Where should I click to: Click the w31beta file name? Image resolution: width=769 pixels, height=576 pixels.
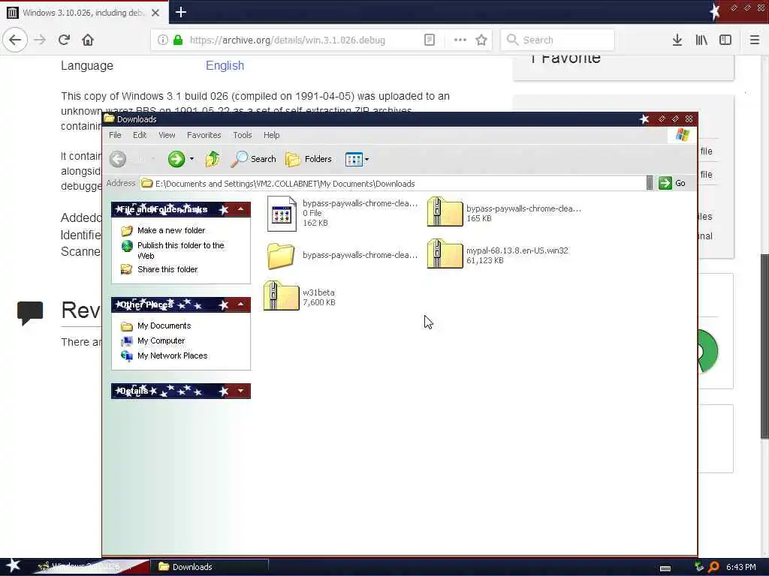(318, 292)
